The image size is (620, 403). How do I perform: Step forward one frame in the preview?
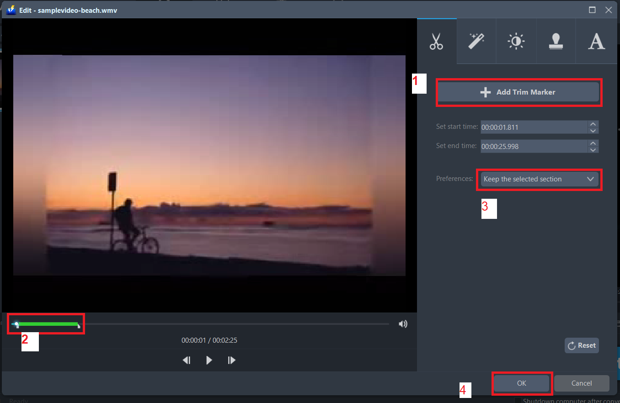tap(231, 360)
